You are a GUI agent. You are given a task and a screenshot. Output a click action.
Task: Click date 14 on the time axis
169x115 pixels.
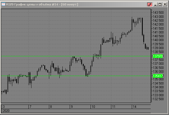point(135,107)
